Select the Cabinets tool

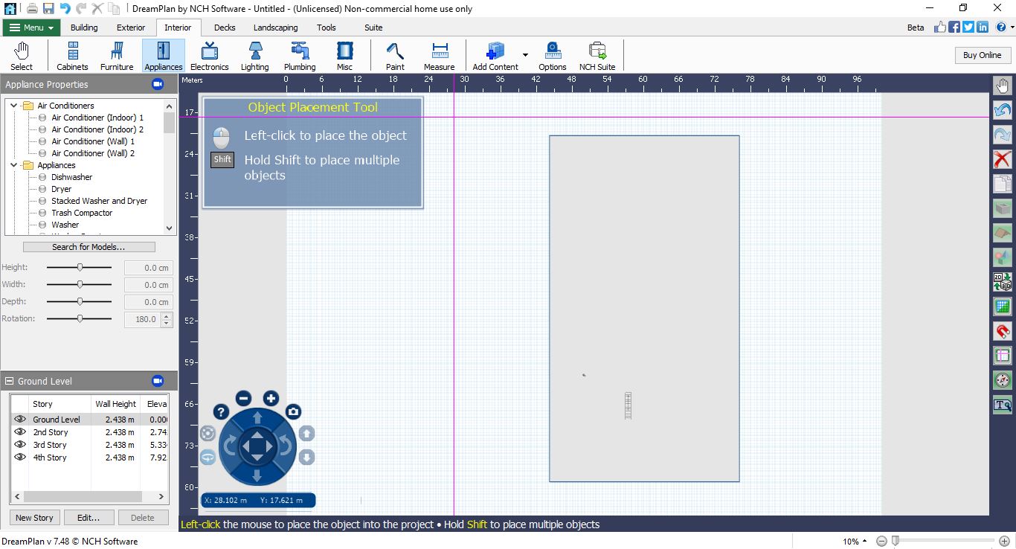72,56
